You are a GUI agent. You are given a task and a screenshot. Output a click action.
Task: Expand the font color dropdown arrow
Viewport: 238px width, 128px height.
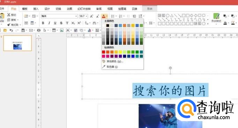[107, 16]
